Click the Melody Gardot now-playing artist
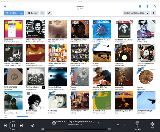The width and height of the screenshot is (160, 132). coord(75,124)
